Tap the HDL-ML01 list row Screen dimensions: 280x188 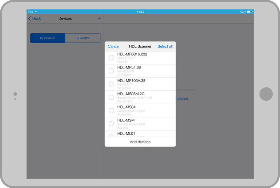click(x=140, y=134)
